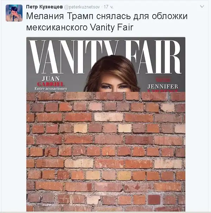Viewport: 211px width, 213px height.
Task: Click the word обложки in the tweet text
Action: [170, 16]
